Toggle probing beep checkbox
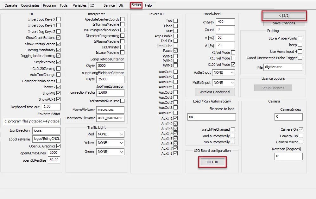 pyautogui.click(x=300, y=45)
